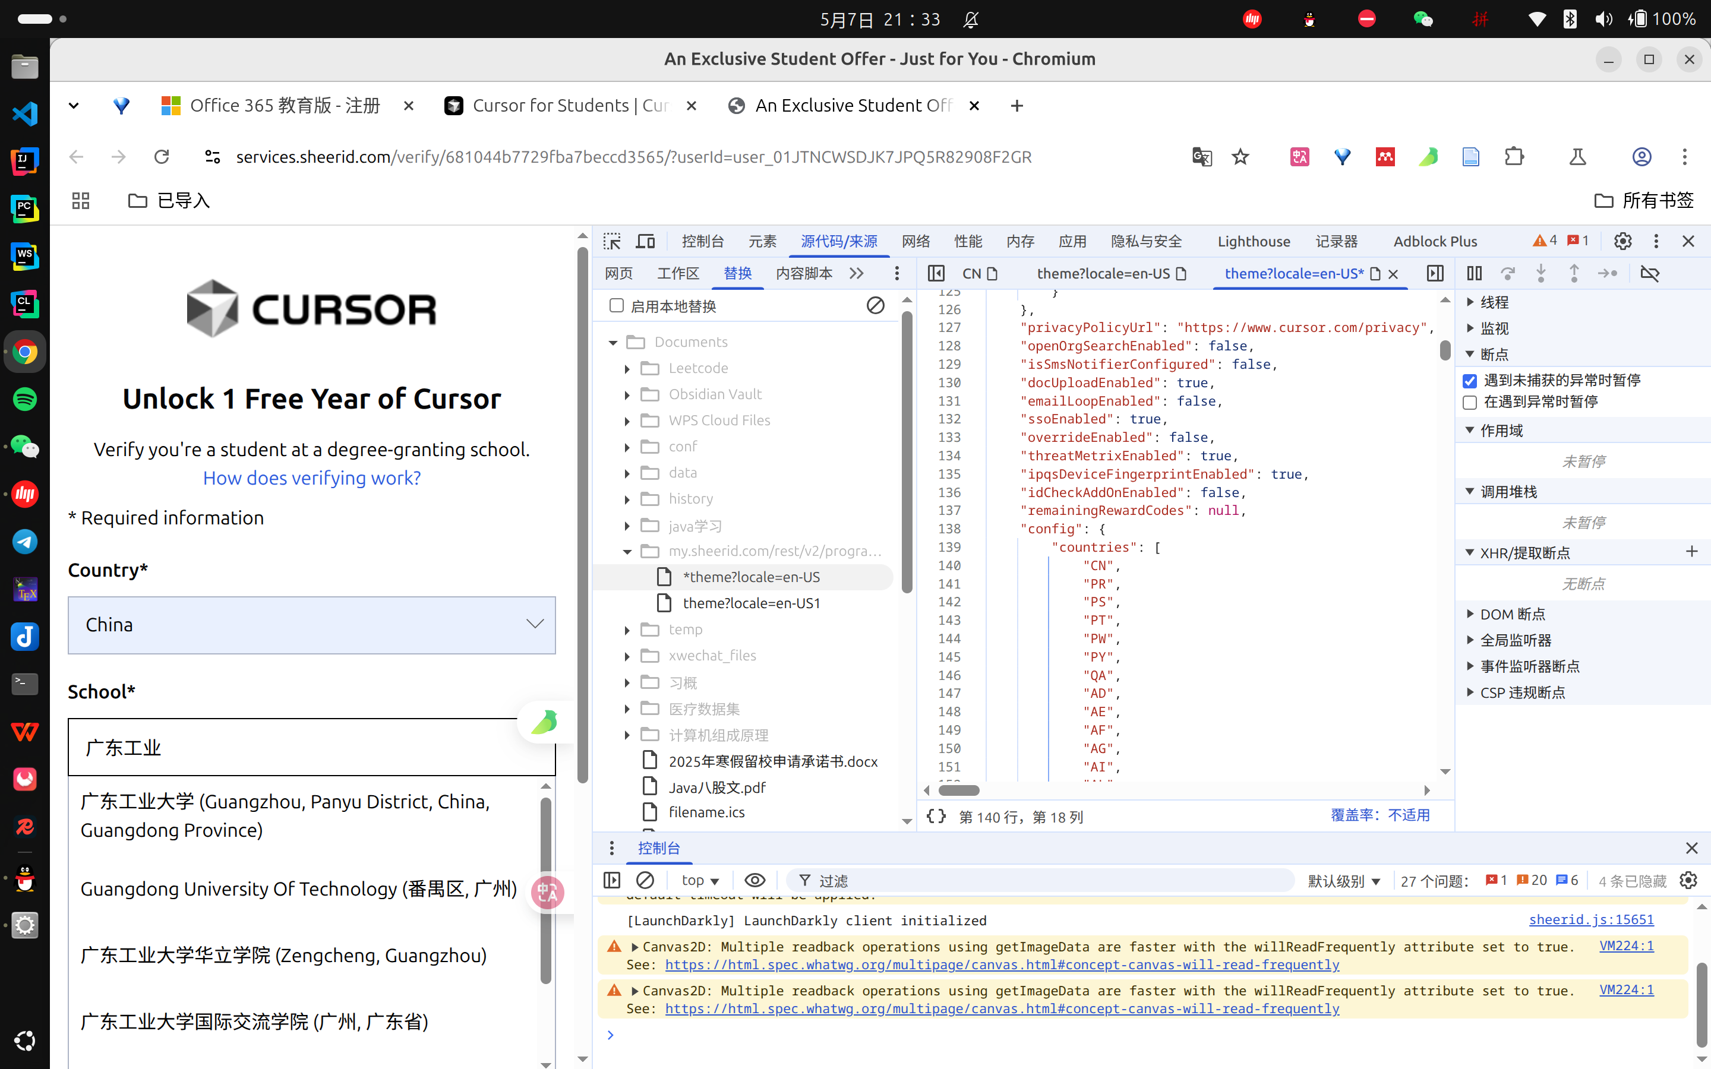Screen dimensions: 1711x1069
Task: Open console settings gear icon
Action: click(1688, 880)
